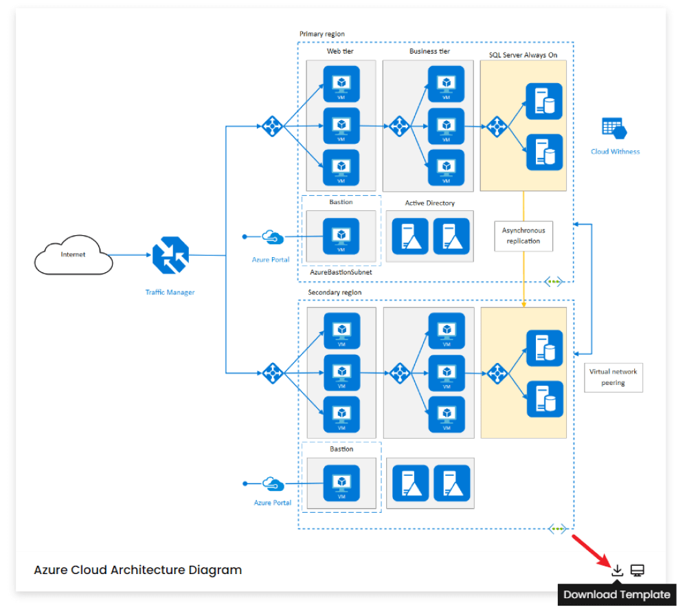Select the Virtual network peering label box
The height and width of the screenshot is (616, 687).
613,377
